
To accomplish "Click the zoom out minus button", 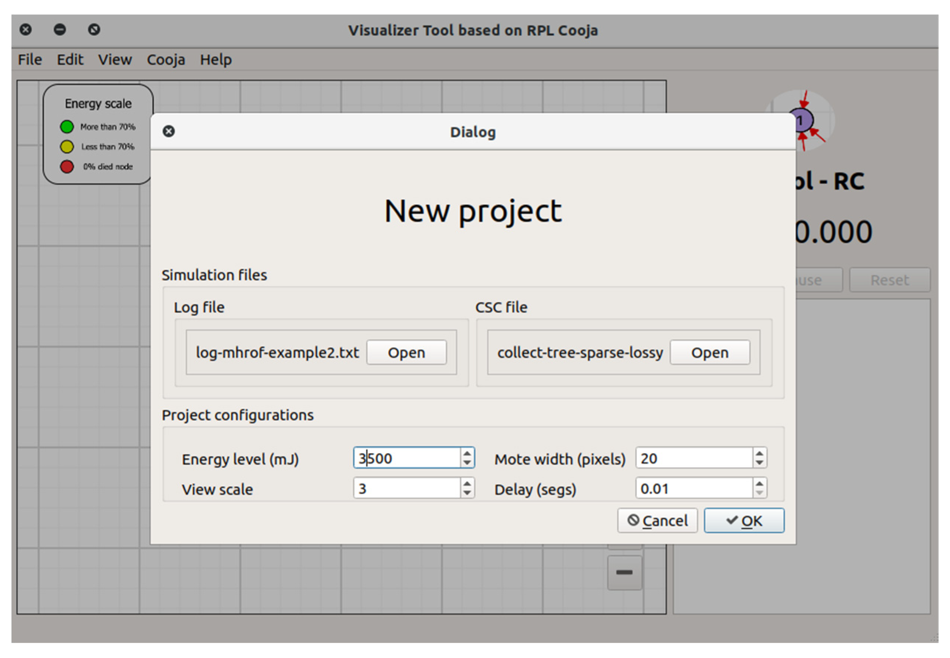I will [x=624, y=572].
